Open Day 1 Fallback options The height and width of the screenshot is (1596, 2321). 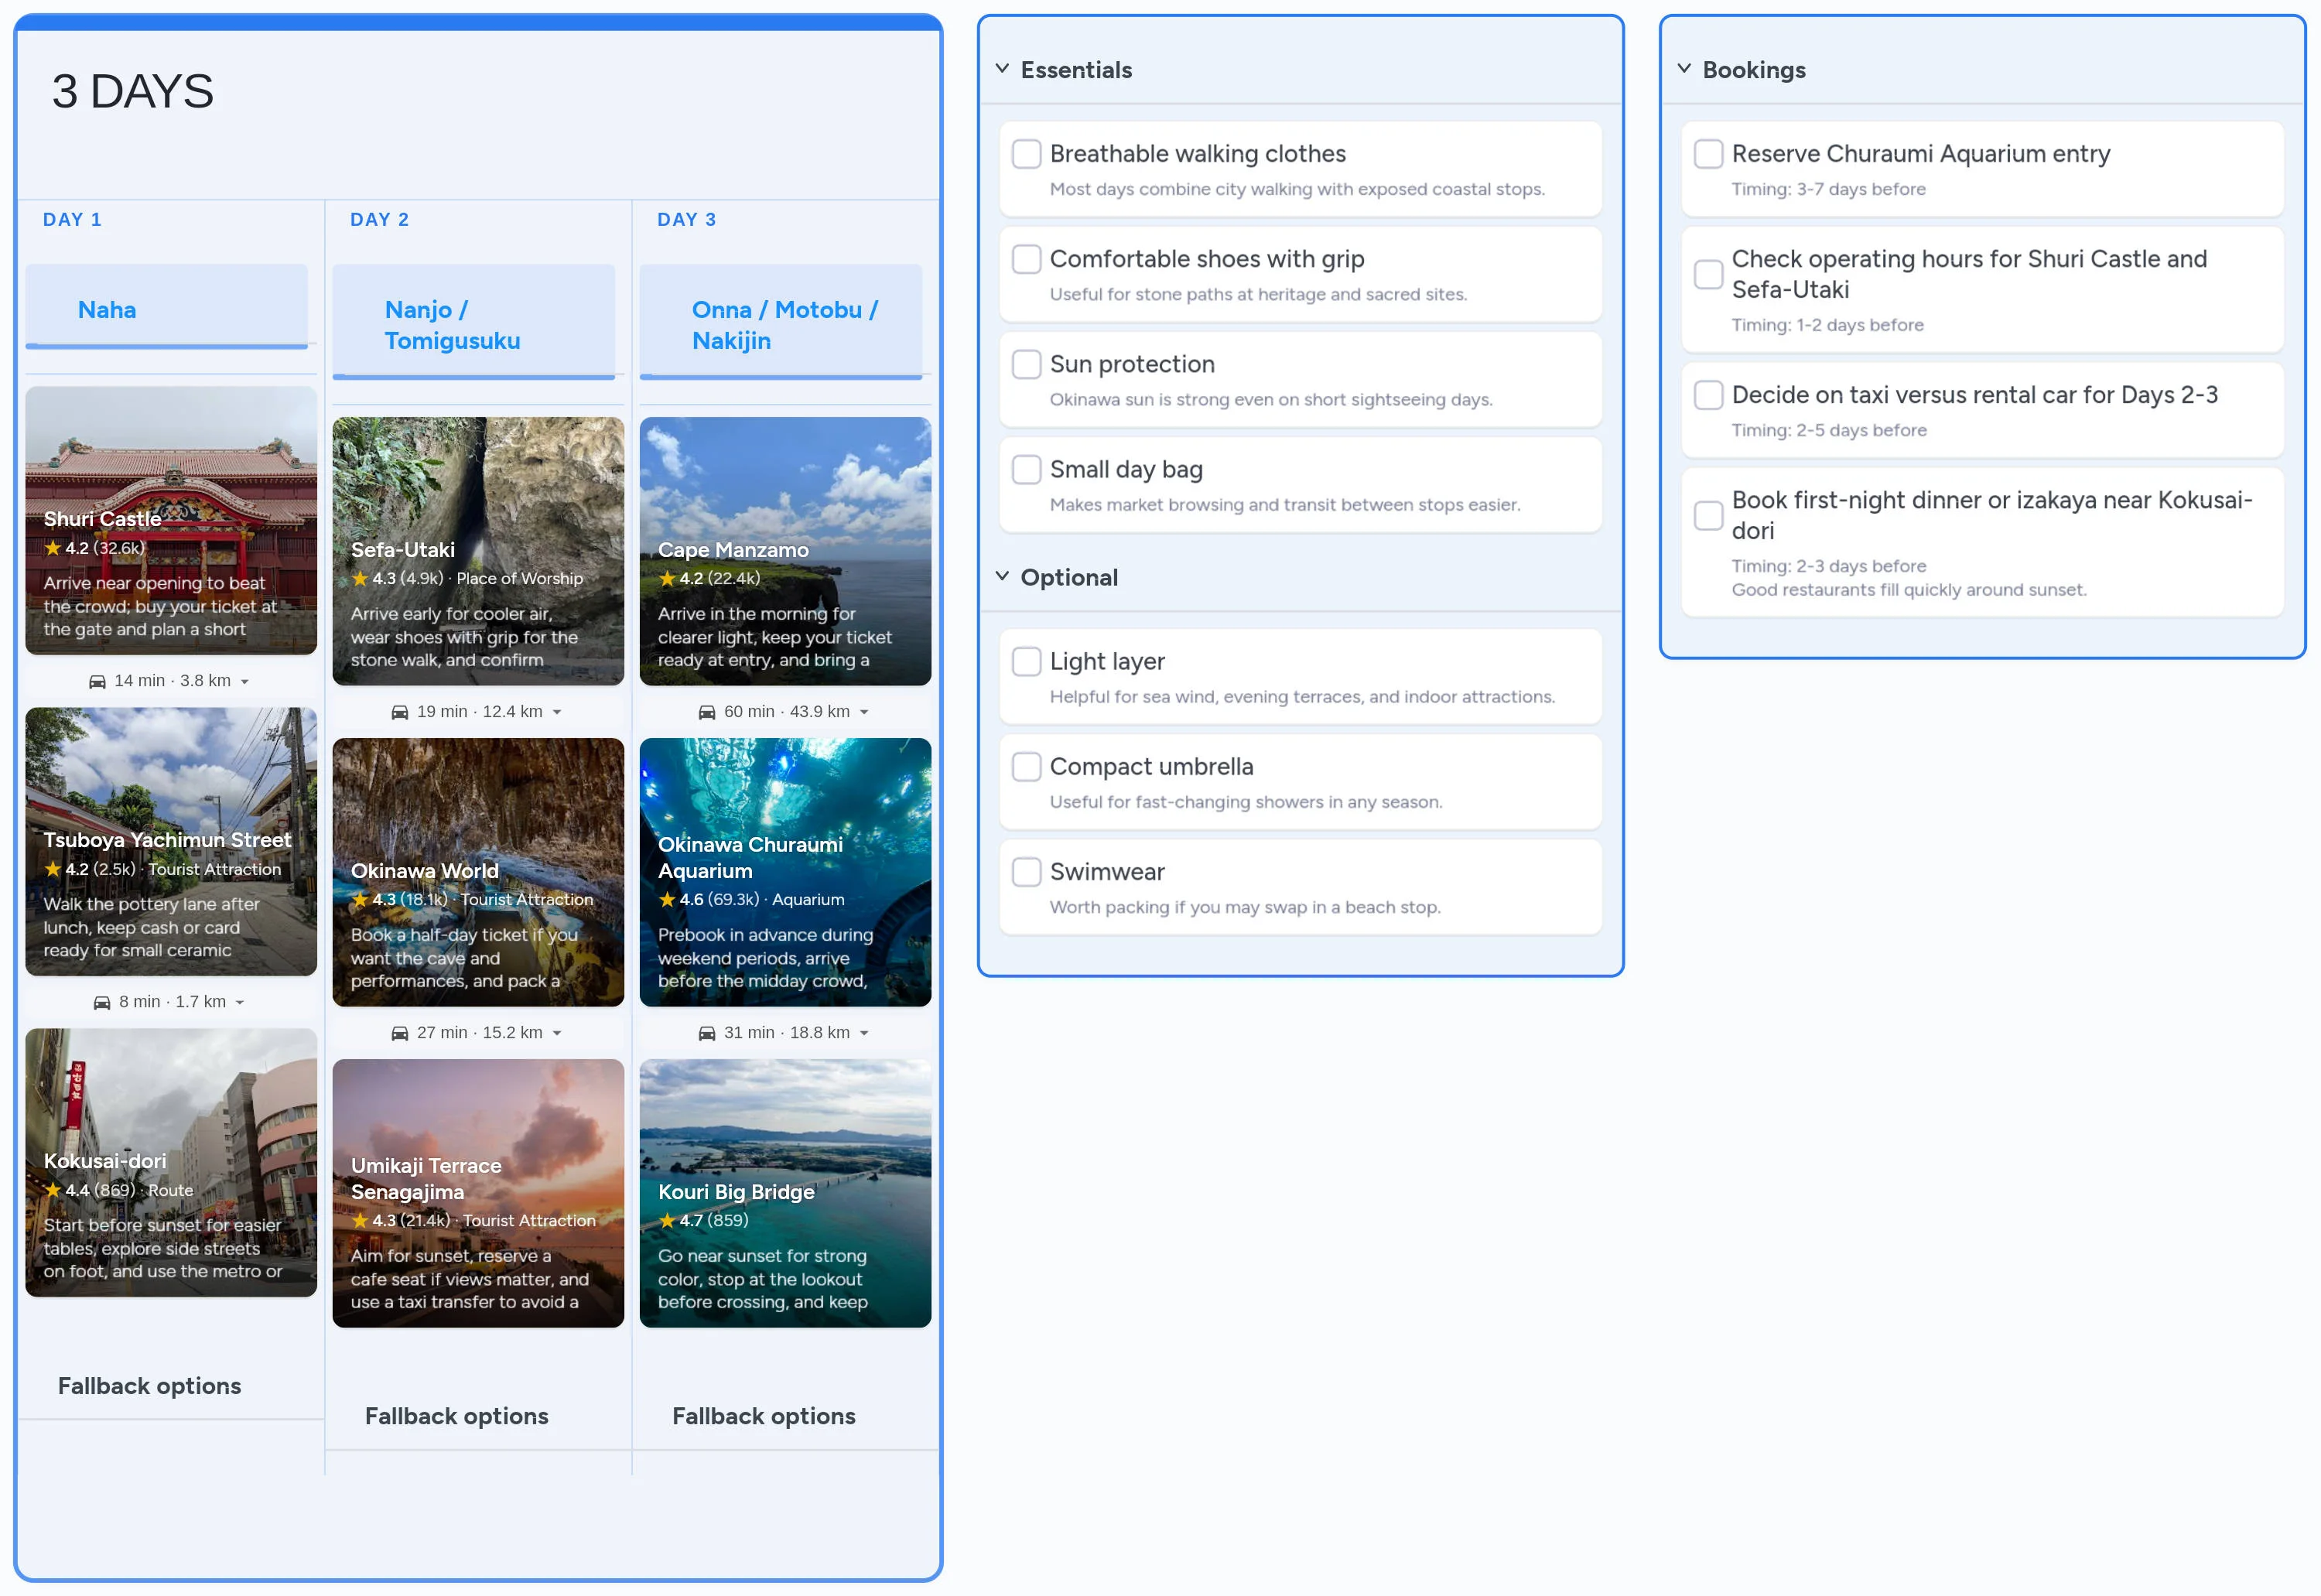coord(150,1385)
